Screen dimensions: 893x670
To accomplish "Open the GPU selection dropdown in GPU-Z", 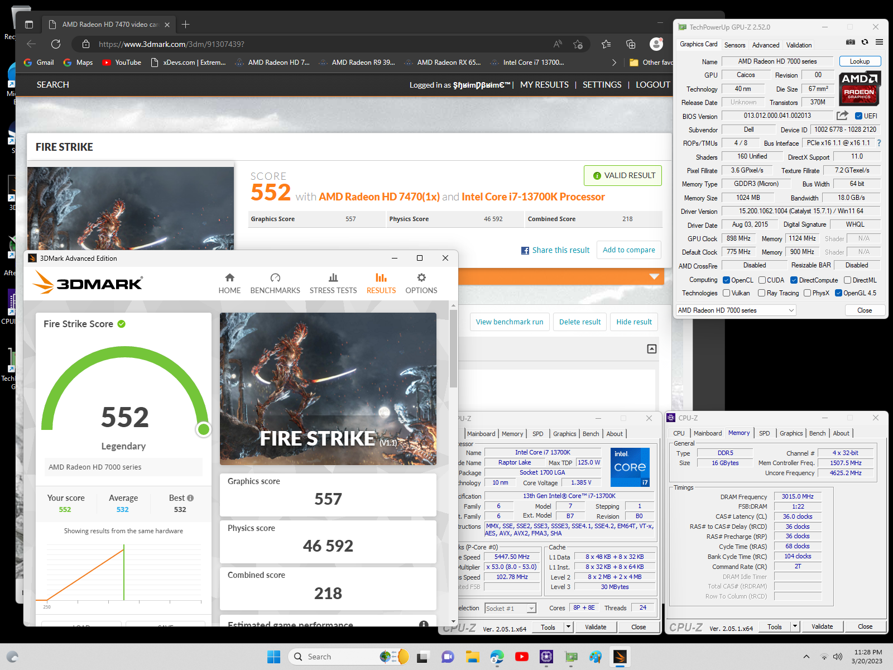I will 736,310.
